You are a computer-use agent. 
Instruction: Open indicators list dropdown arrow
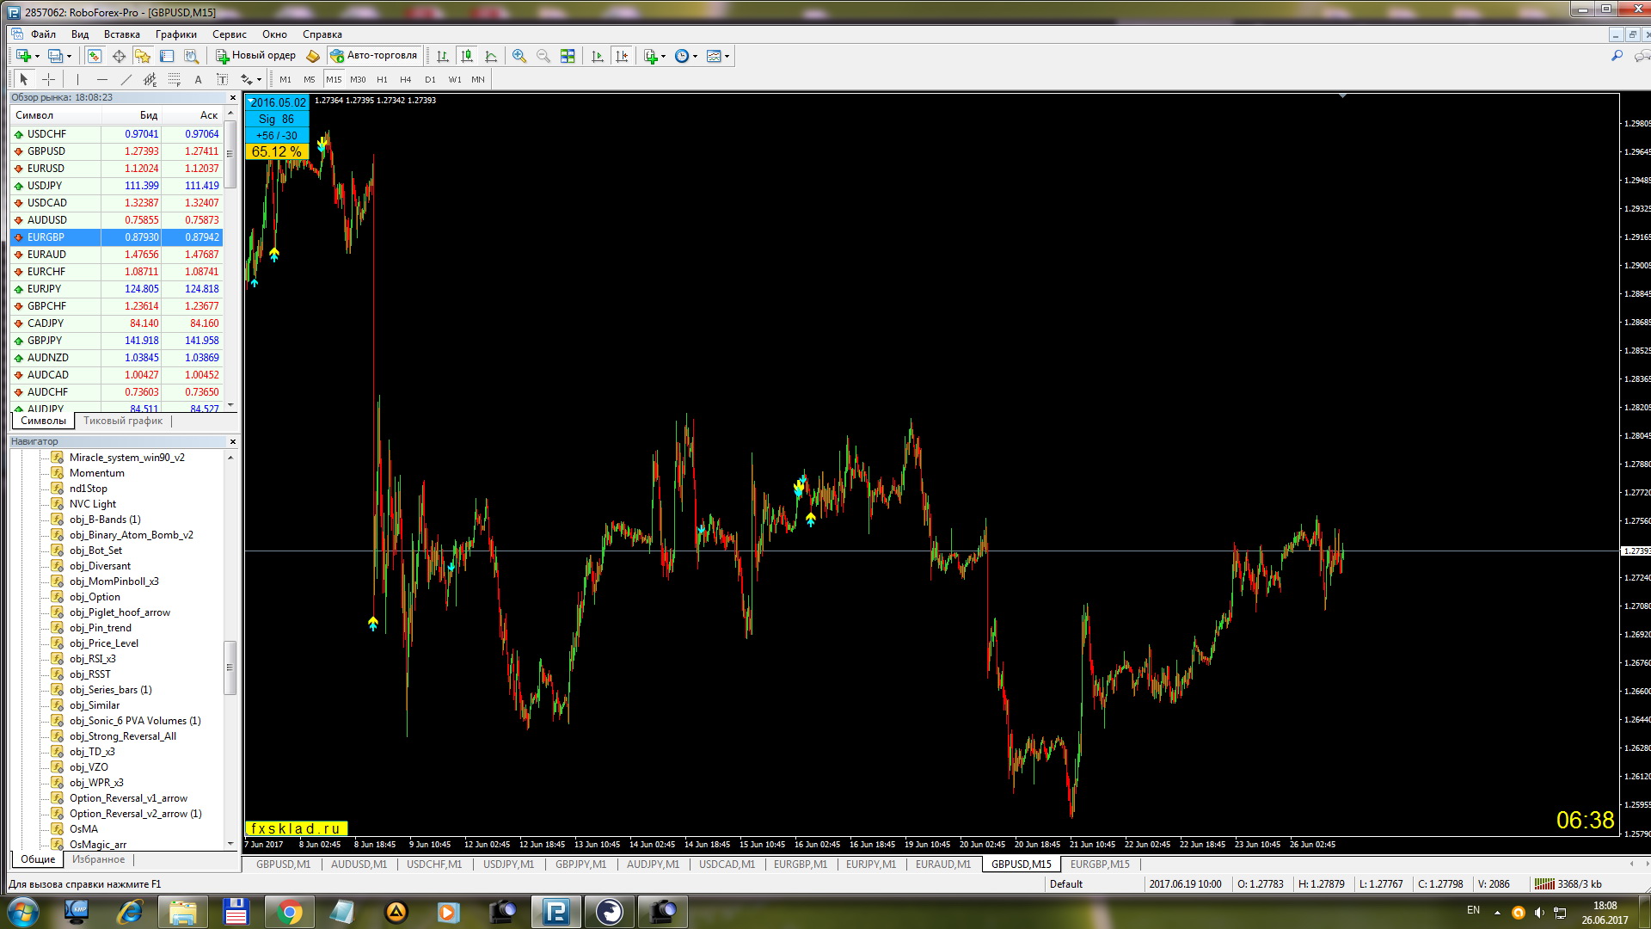coord(663,57)
